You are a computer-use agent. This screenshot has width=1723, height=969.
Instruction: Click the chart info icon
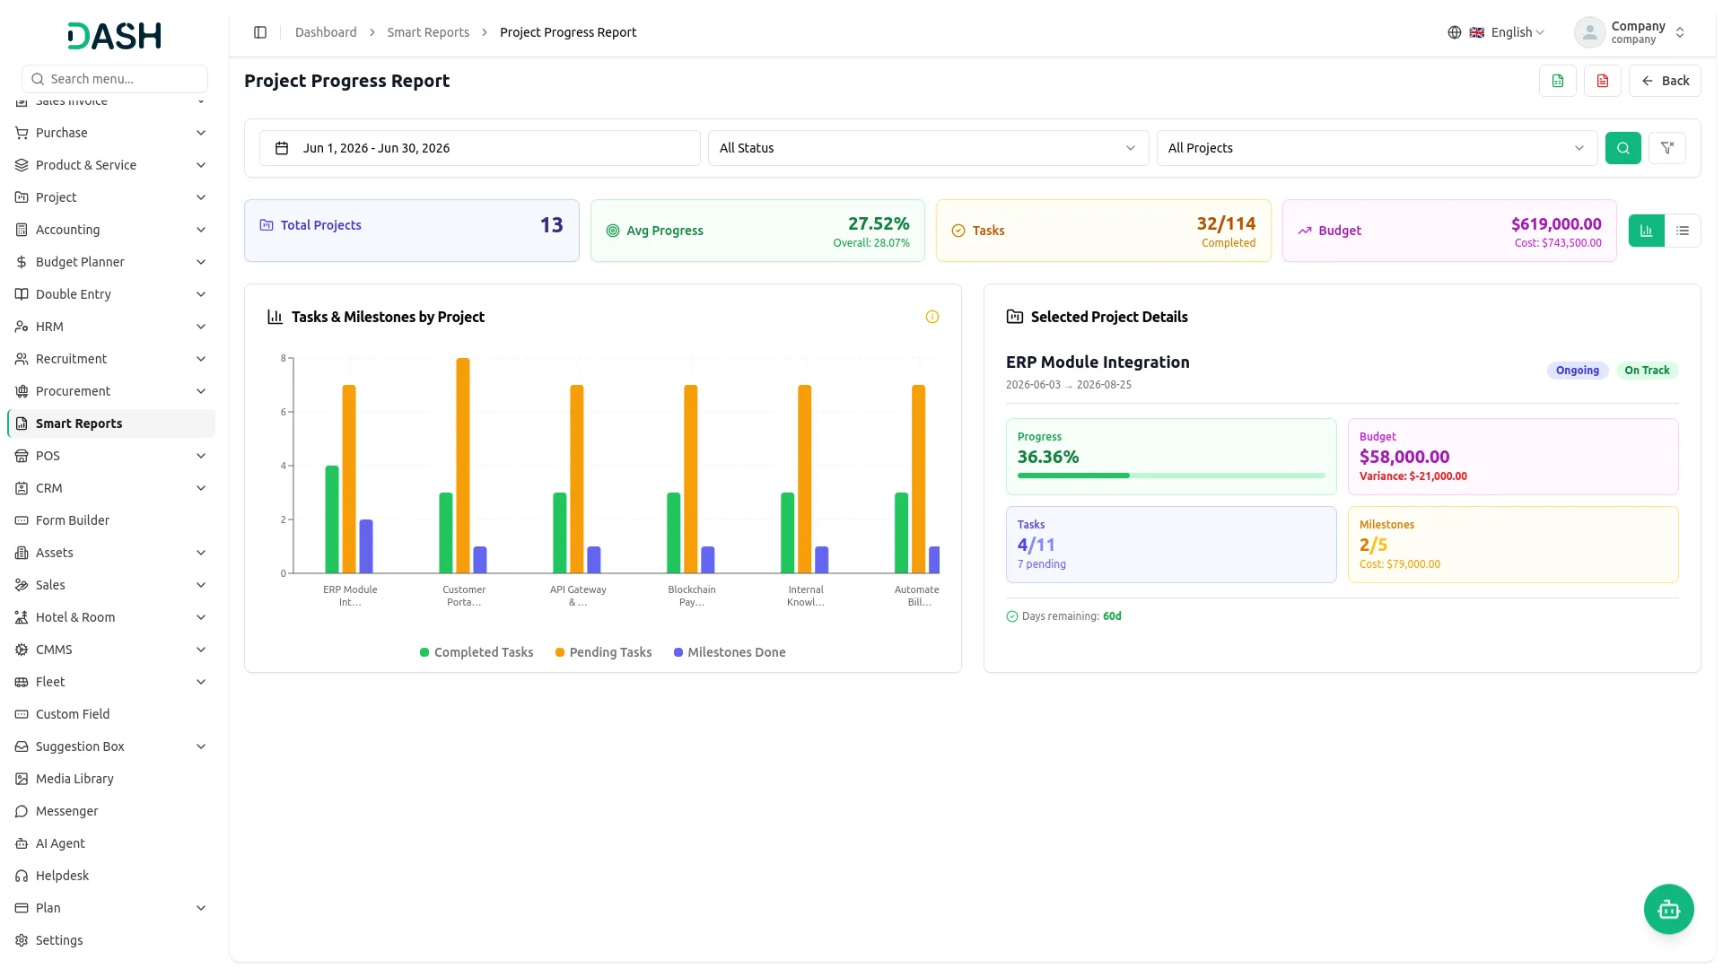(x=932, y=317)
